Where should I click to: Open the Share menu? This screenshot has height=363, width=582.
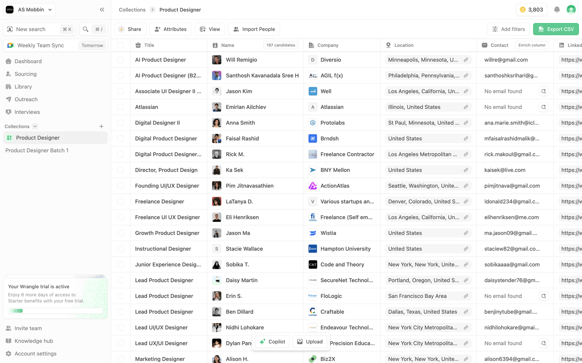130,29
